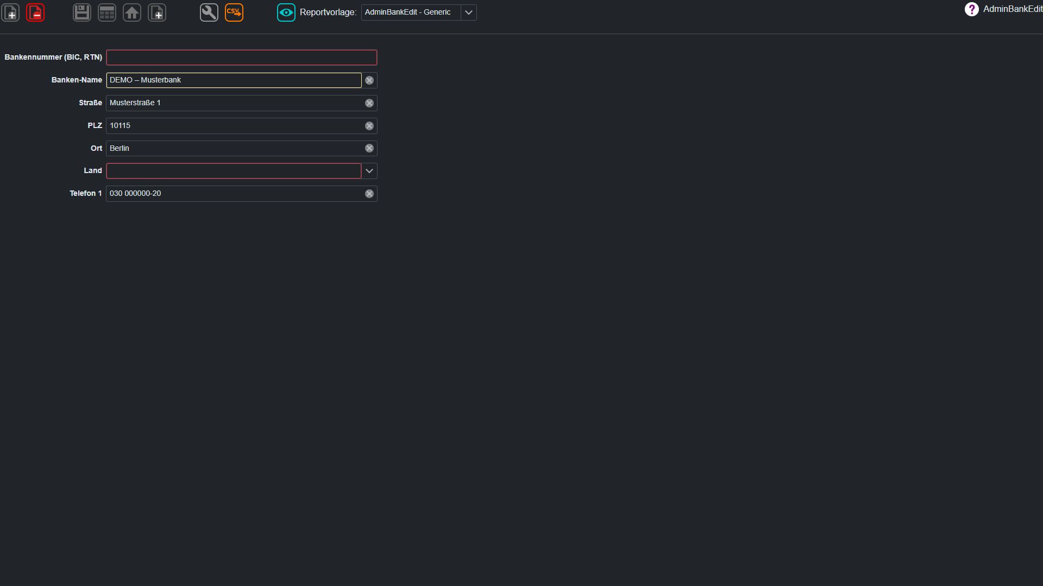
Task: Click the Land label
Action: pyautogui.click(x=93, y=170)
